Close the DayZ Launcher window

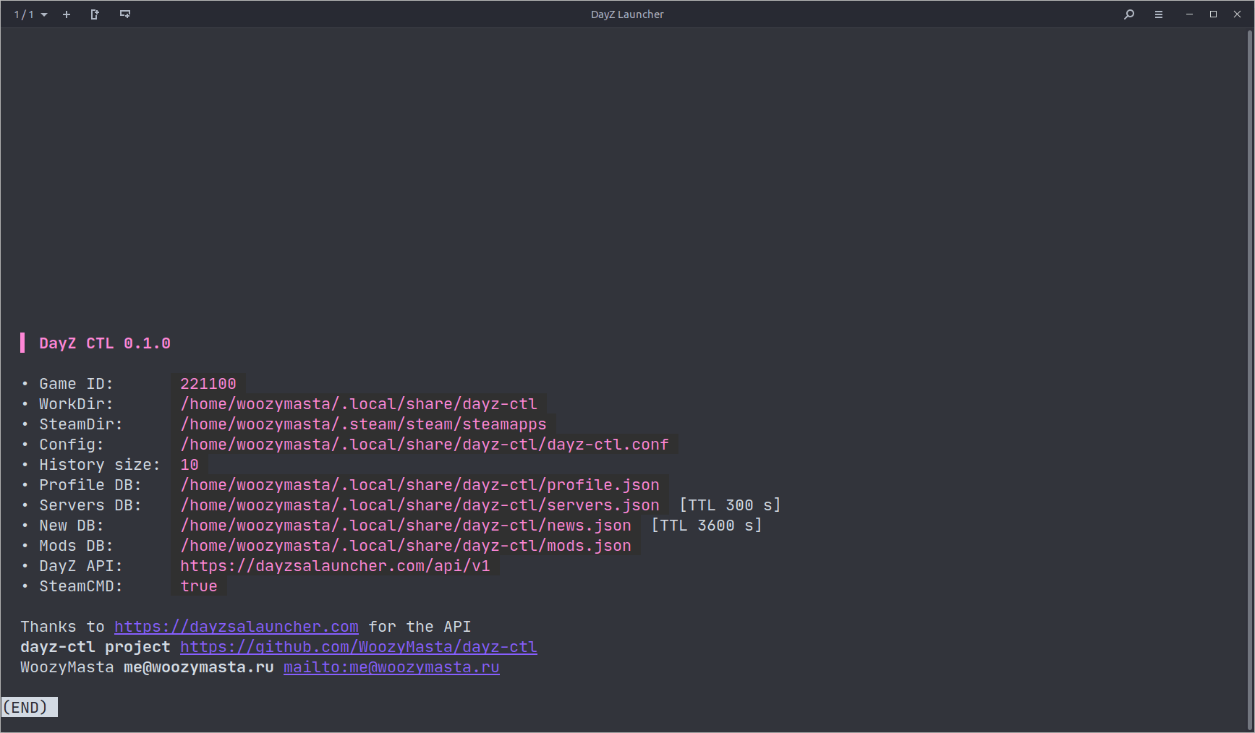pos(1237,14)
